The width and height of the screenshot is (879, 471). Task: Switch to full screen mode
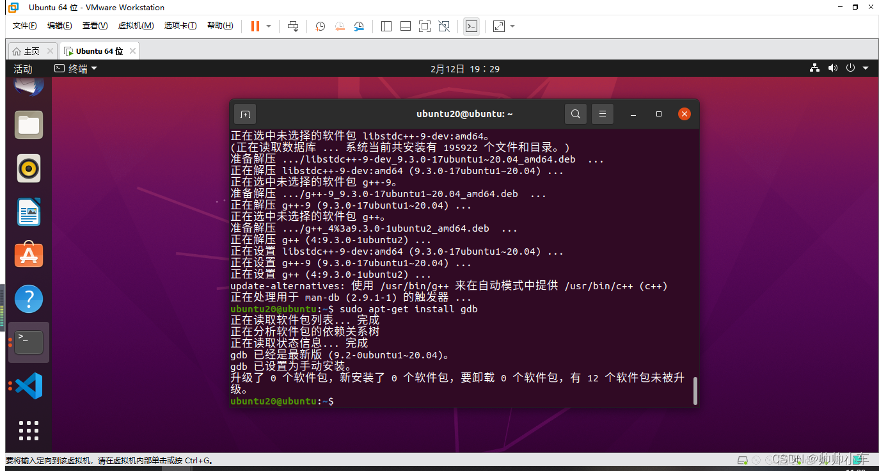(x=425, y=26)
